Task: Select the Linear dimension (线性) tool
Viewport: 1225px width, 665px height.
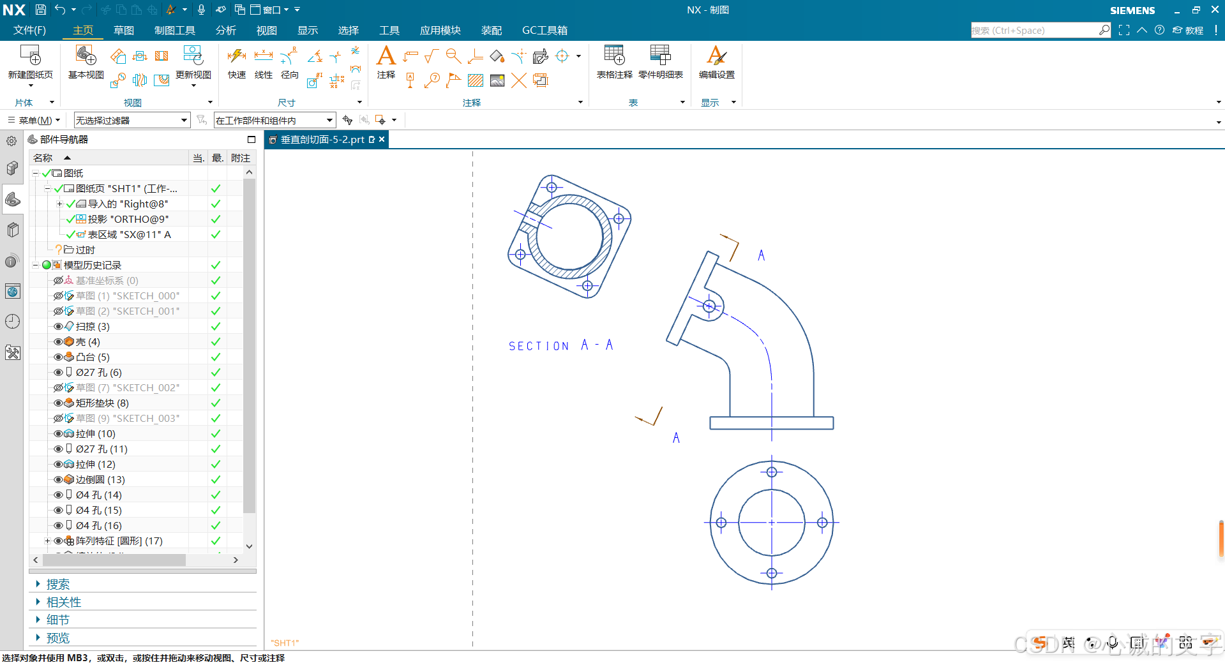Action: tap(263, 56)
